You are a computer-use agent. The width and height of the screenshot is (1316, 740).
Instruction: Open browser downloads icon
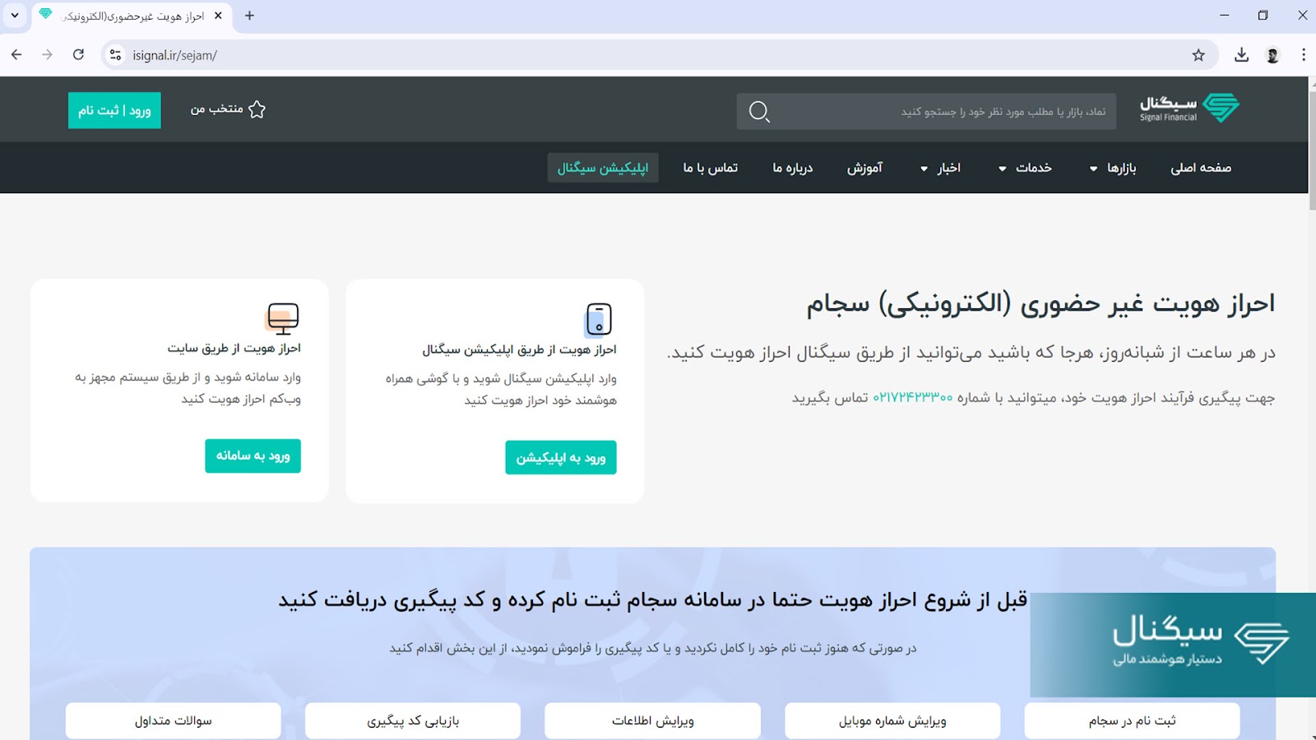1242,55
